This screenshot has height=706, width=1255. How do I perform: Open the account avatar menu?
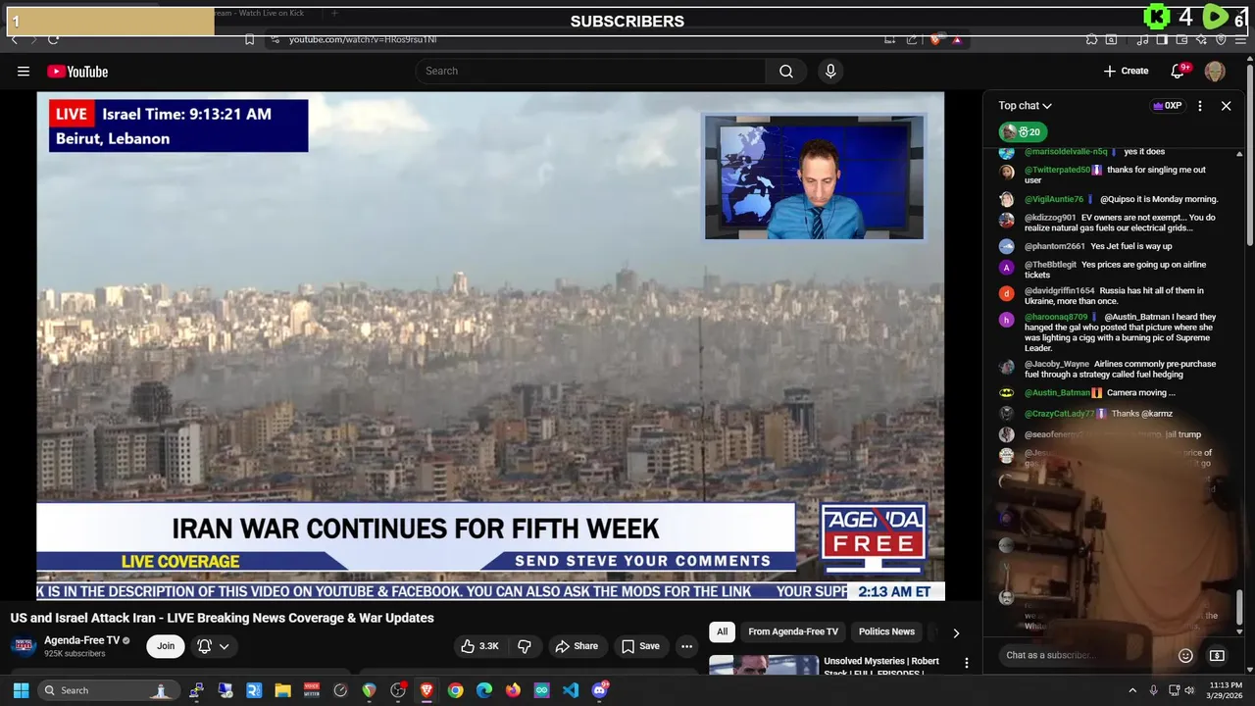(1215, 71)
